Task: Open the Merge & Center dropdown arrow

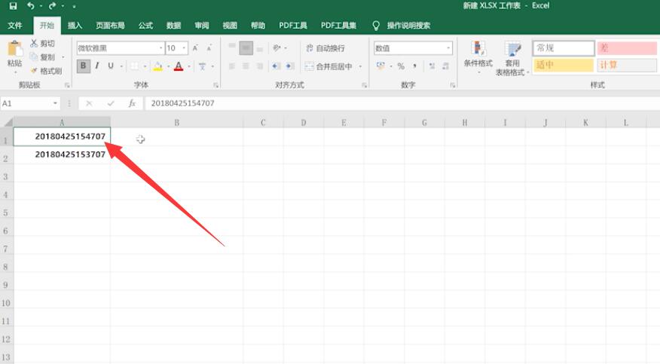Action: [360, 66]
